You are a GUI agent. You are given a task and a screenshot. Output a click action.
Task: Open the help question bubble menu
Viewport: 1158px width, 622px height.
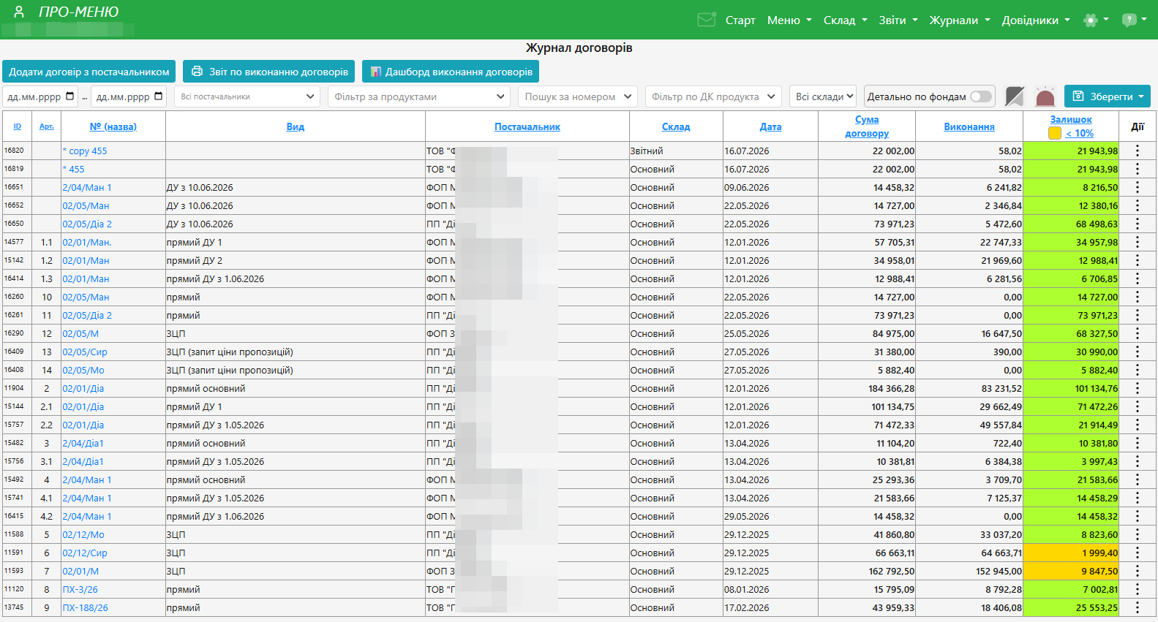pyautogui.click(x=1135, y=20)
